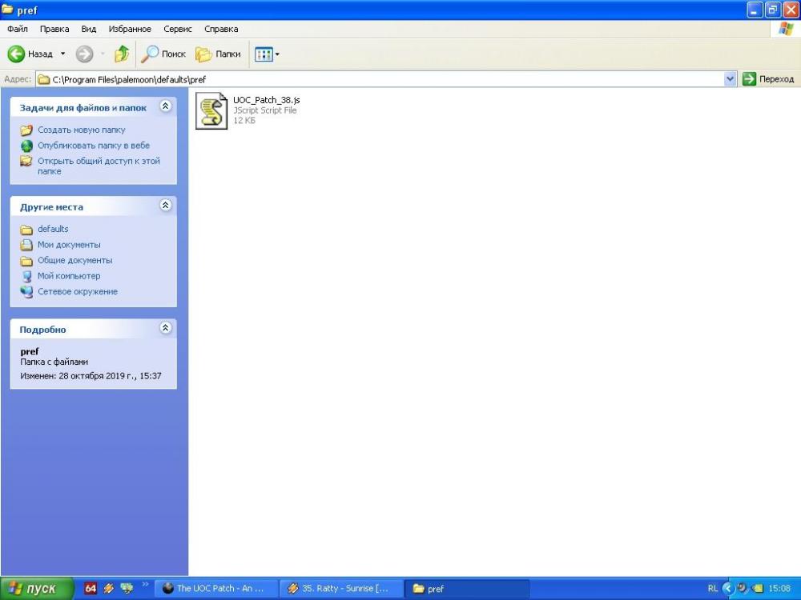Open the Search (Поиск) toolbar button
Image resolution: width=801 pixels, height=600 pixels.
point(163,54)
